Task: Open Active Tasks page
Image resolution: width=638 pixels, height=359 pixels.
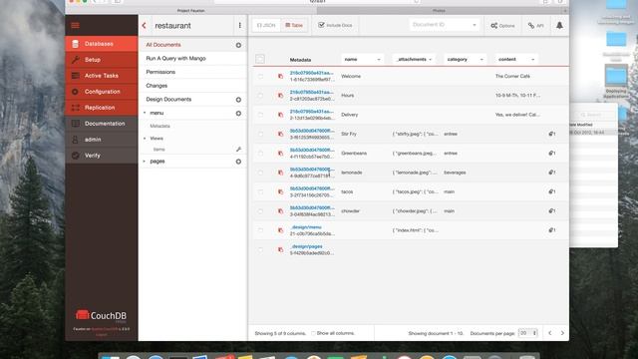Action: click(102, 76)
